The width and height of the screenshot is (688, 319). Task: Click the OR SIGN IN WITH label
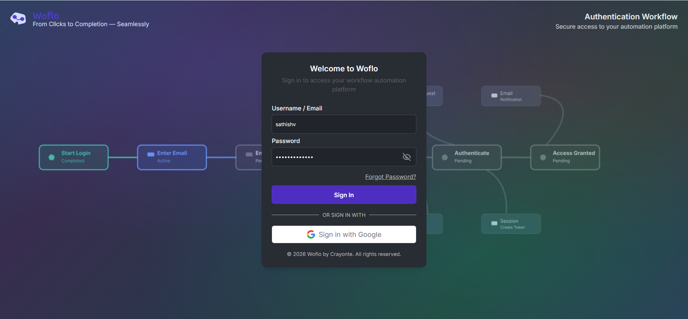pos(344,215)
